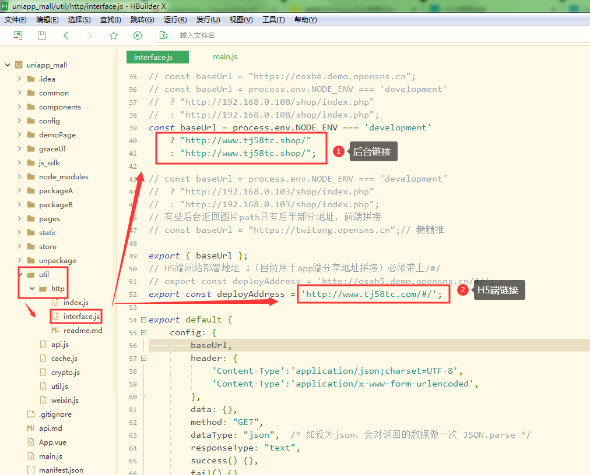The image size is (590, 475).
Task: Open the 文件(F) menu
Action: click(15, 20)
